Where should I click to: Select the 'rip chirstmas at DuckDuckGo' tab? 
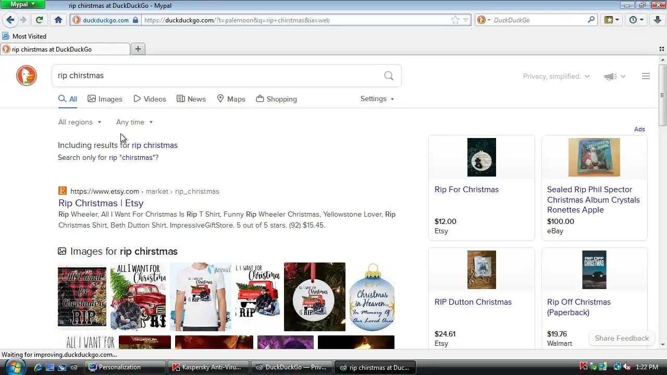click(65, 49)
